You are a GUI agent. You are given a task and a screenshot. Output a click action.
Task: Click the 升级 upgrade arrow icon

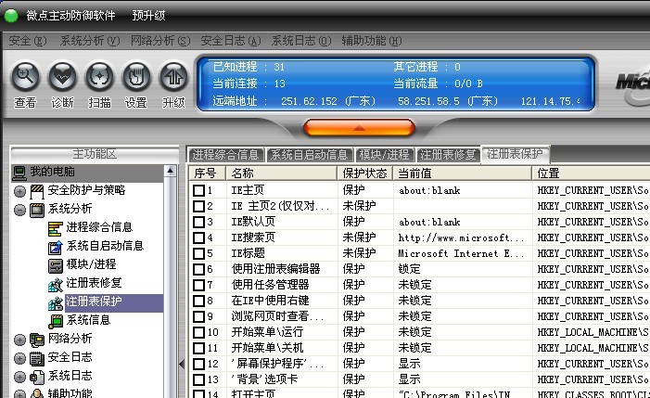[x=173, y=77]
